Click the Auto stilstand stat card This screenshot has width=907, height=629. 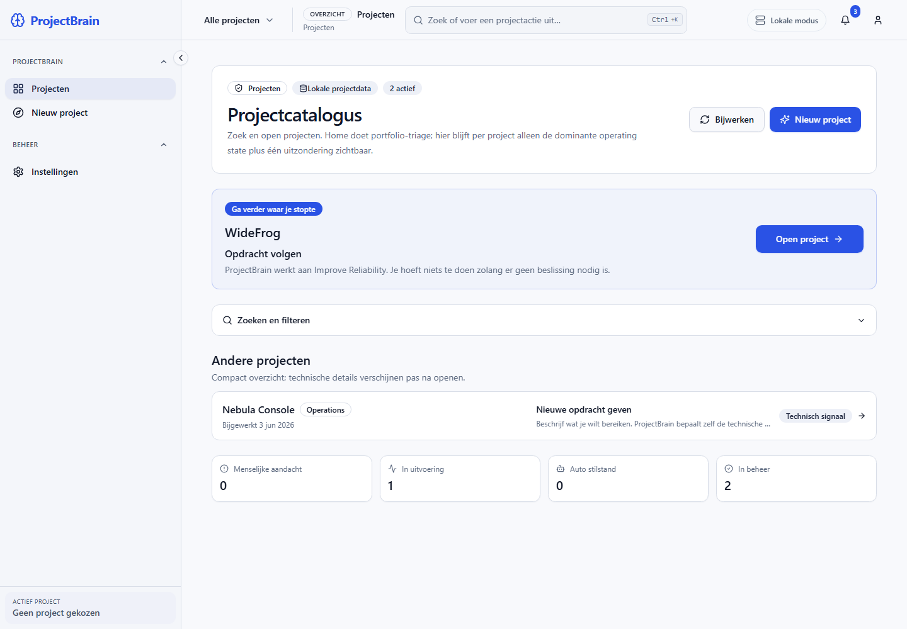tap(628, 479)
